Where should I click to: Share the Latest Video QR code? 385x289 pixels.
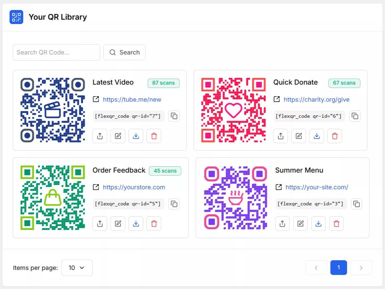pos(100,136)
